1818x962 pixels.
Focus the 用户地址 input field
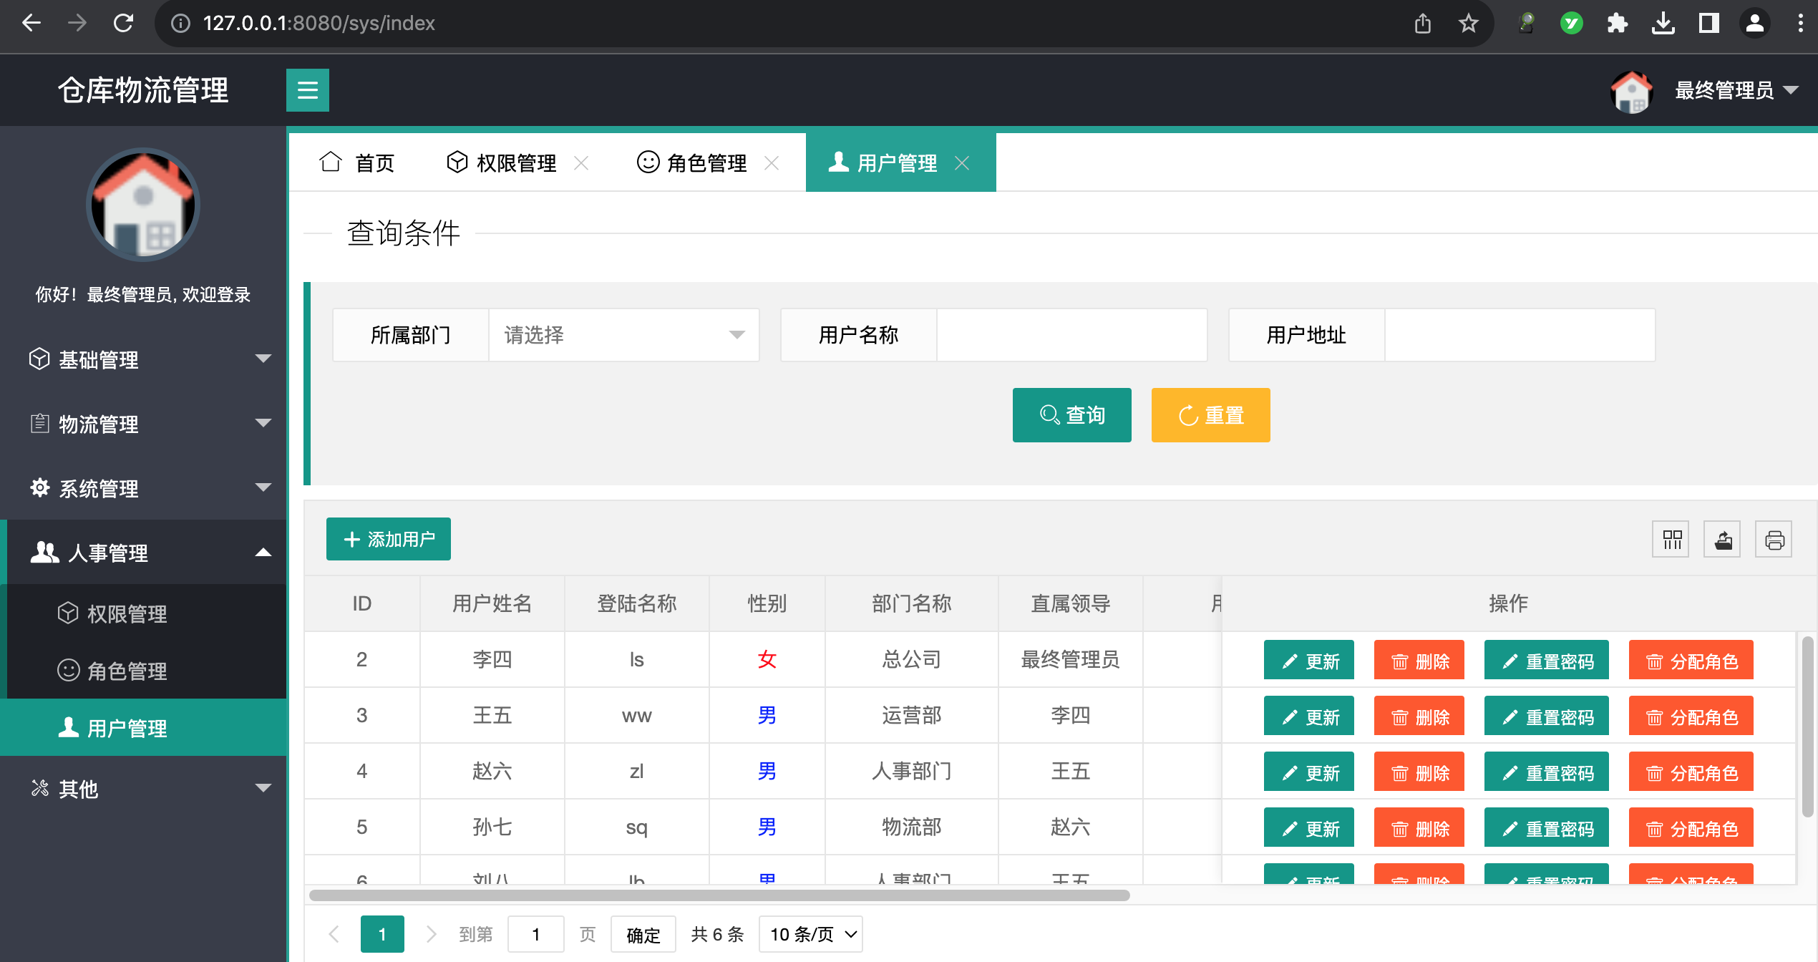tap(1520, 335)
